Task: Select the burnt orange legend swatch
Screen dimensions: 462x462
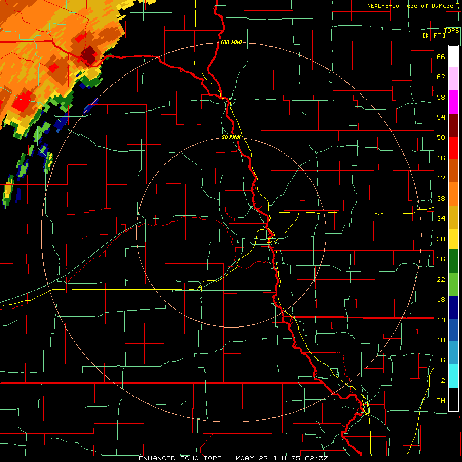Action: [x=453, y=170]
